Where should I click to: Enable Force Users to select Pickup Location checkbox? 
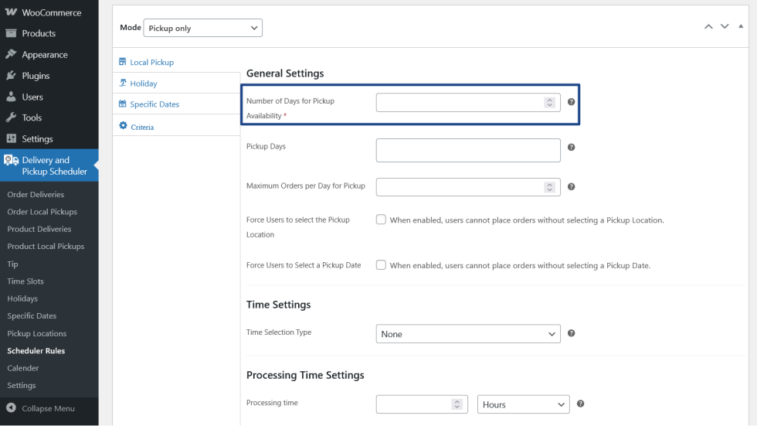point(381,220)
